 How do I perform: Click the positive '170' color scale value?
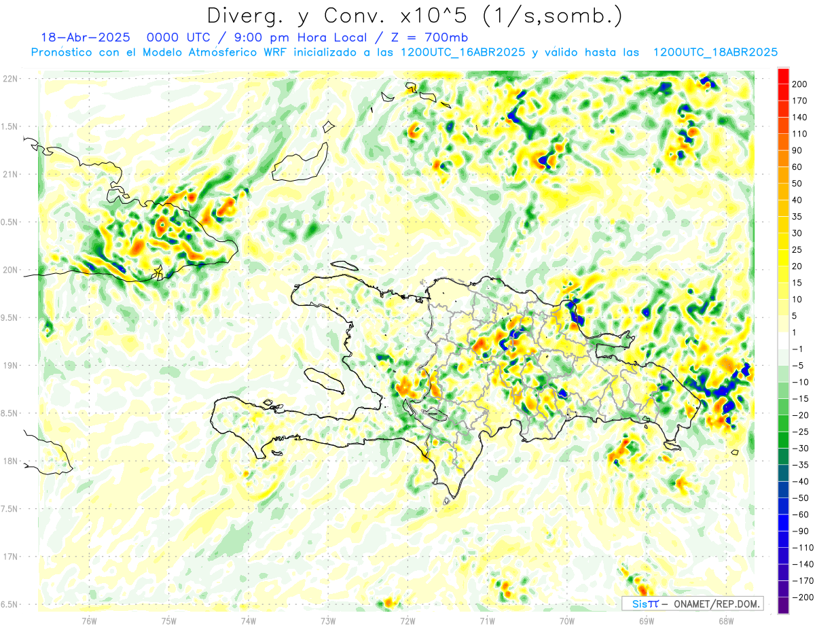(801, 101)
